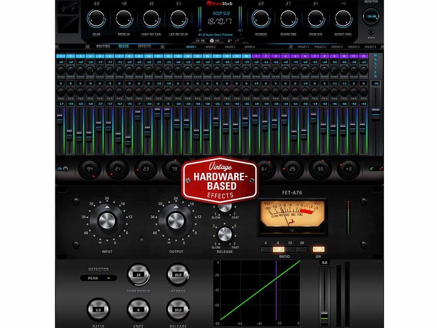Click the lightning bolt icon at top left

point(73,9)
